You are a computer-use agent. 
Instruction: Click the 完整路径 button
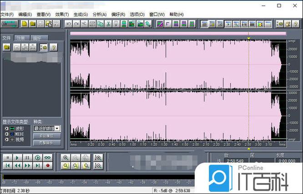tap(46, 143)
